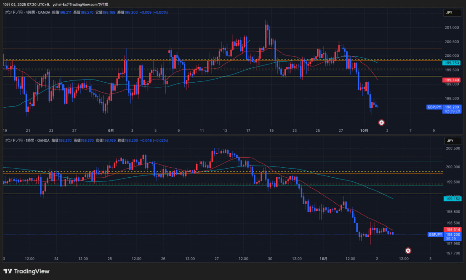Open the Japan flag event marker on 4-hour chart
Image resolution: width=466 pixels, height=280 pixels.
point(381,122)
